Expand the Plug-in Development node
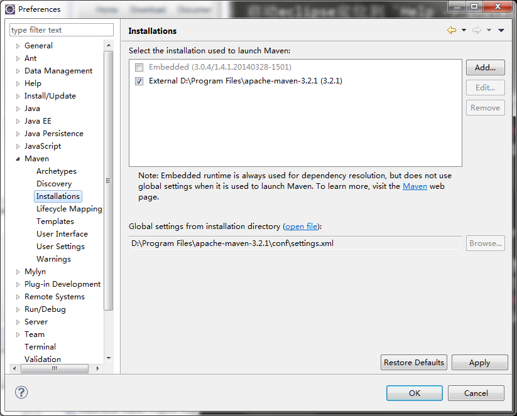Image resolution: width=517 pixels, height=416 pixels. [18, 284]
